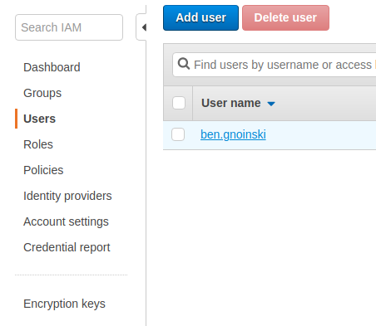Navigate to Policies
376x326 pixels.
pyautogui.click(x=43, y=170)
